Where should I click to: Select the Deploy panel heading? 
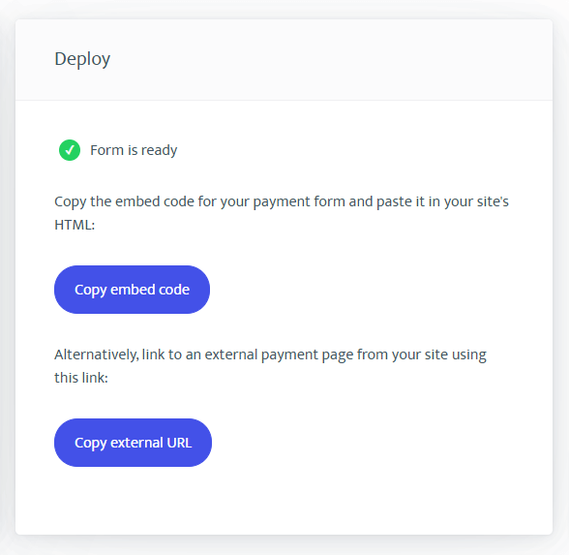coord(82,59)
